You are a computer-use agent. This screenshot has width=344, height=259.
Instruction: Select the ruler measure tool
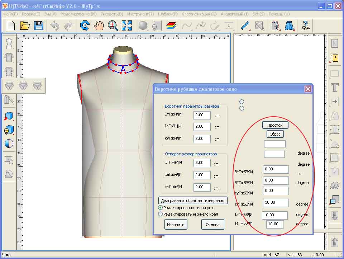pos(245,25)
